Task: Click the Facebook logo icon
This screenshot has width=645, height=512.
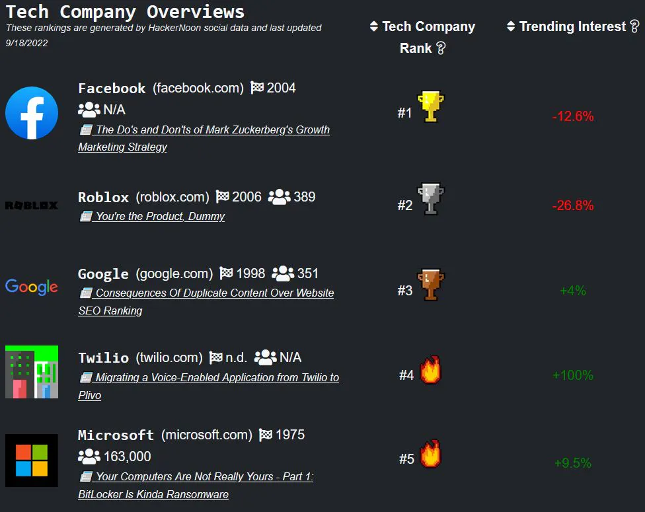Action: tap(32, 113)
